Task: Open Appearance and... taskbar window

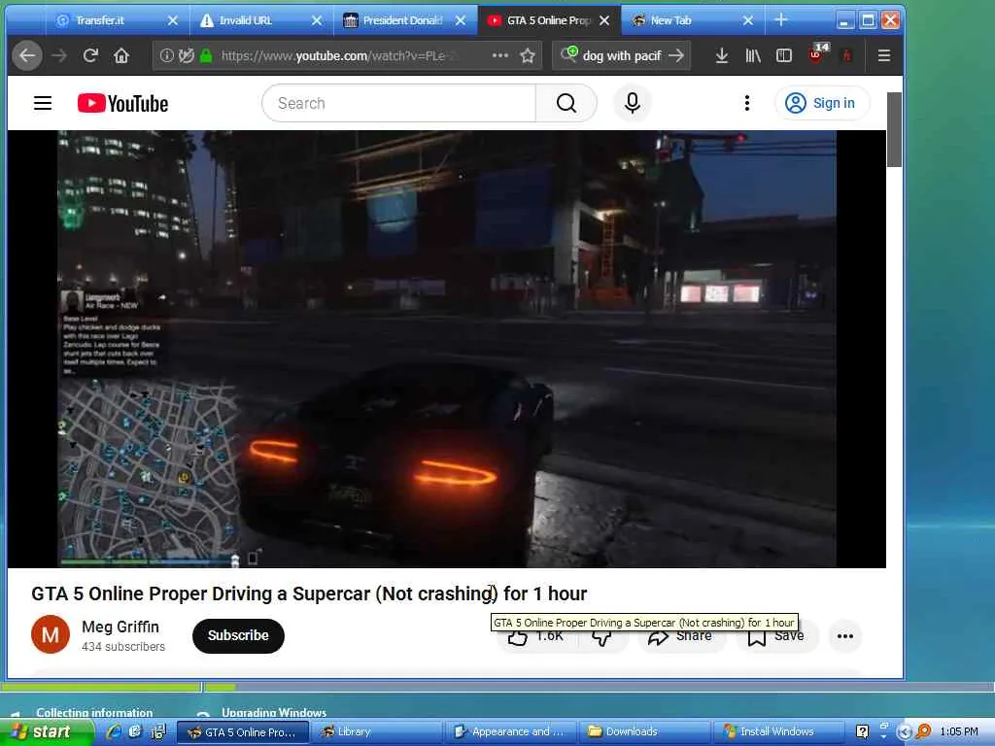Action: coord(511,732)
